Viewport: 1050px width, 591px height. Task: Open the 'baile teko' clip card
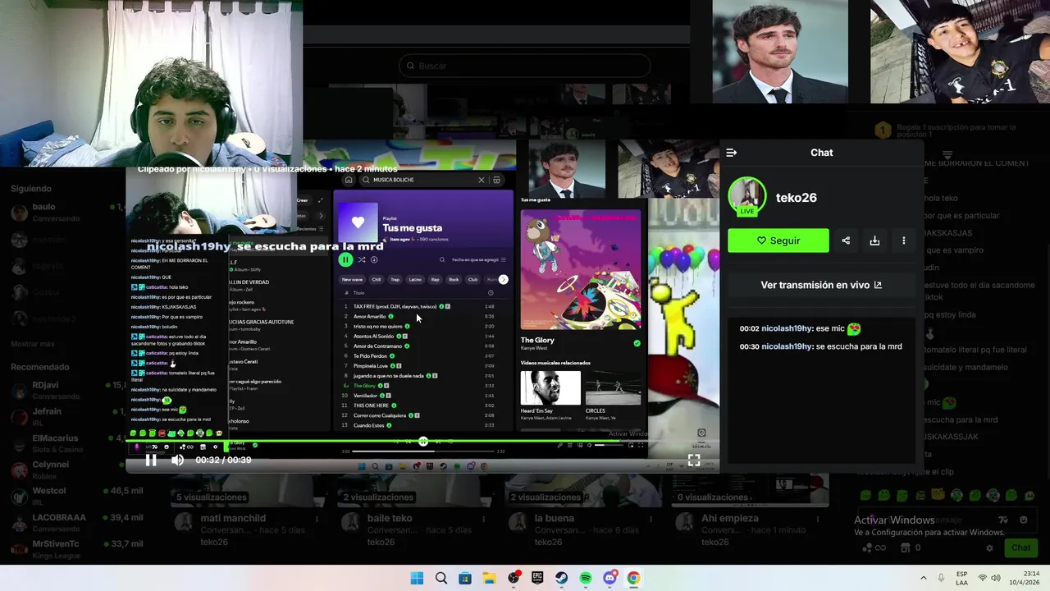pos(417,511)
